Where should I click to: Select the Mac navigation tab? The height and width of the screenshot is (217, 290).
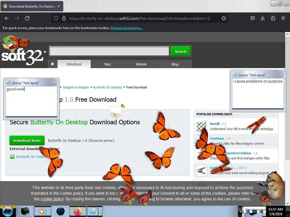(108, 64)
